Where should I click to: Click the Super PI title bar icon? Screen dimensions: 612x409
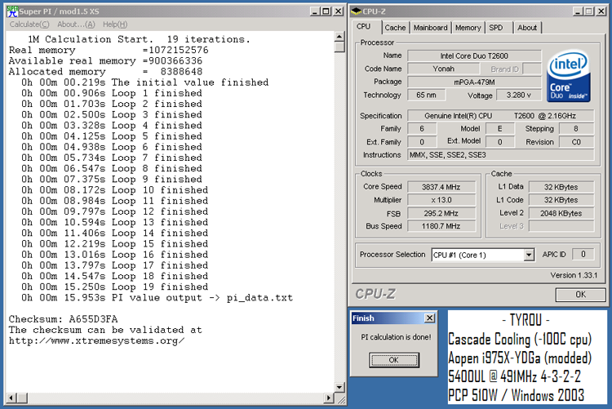pos(12,11)
